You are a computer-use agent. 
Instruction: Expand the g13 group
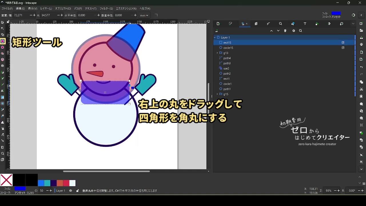[x=217, y=53]
